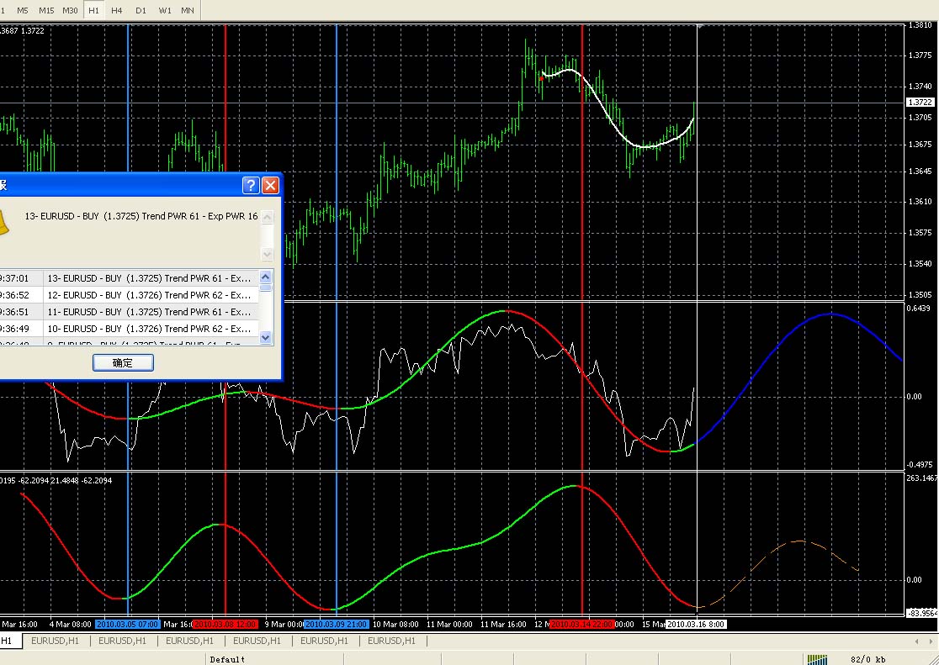
Task: Switch to the M30 timeframe
Action: (x=70, y=10)
